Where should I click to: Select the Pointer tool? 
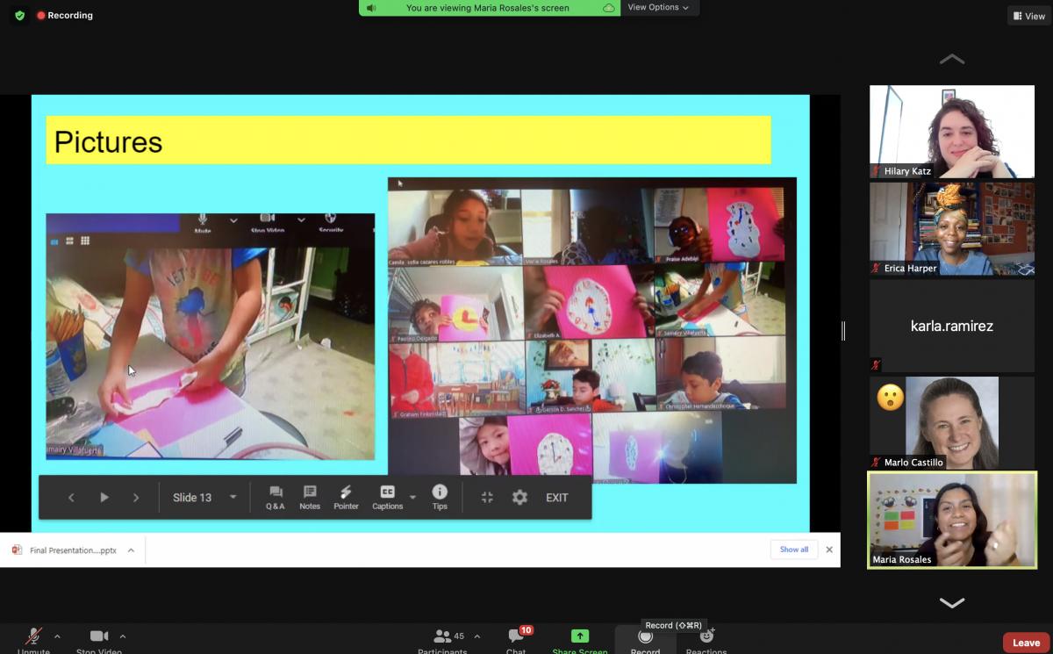pyautogui.click(x=346, y=497)
